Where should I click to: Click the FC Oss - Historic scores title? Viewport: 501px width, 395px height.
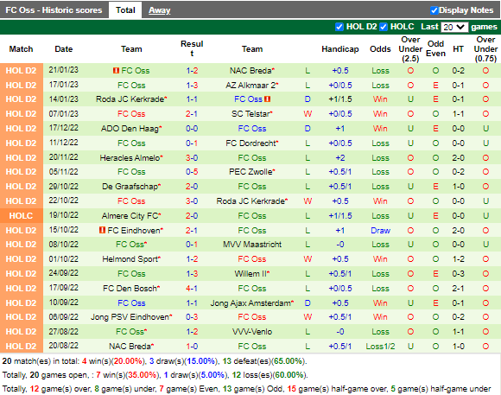tap(54, 10)
